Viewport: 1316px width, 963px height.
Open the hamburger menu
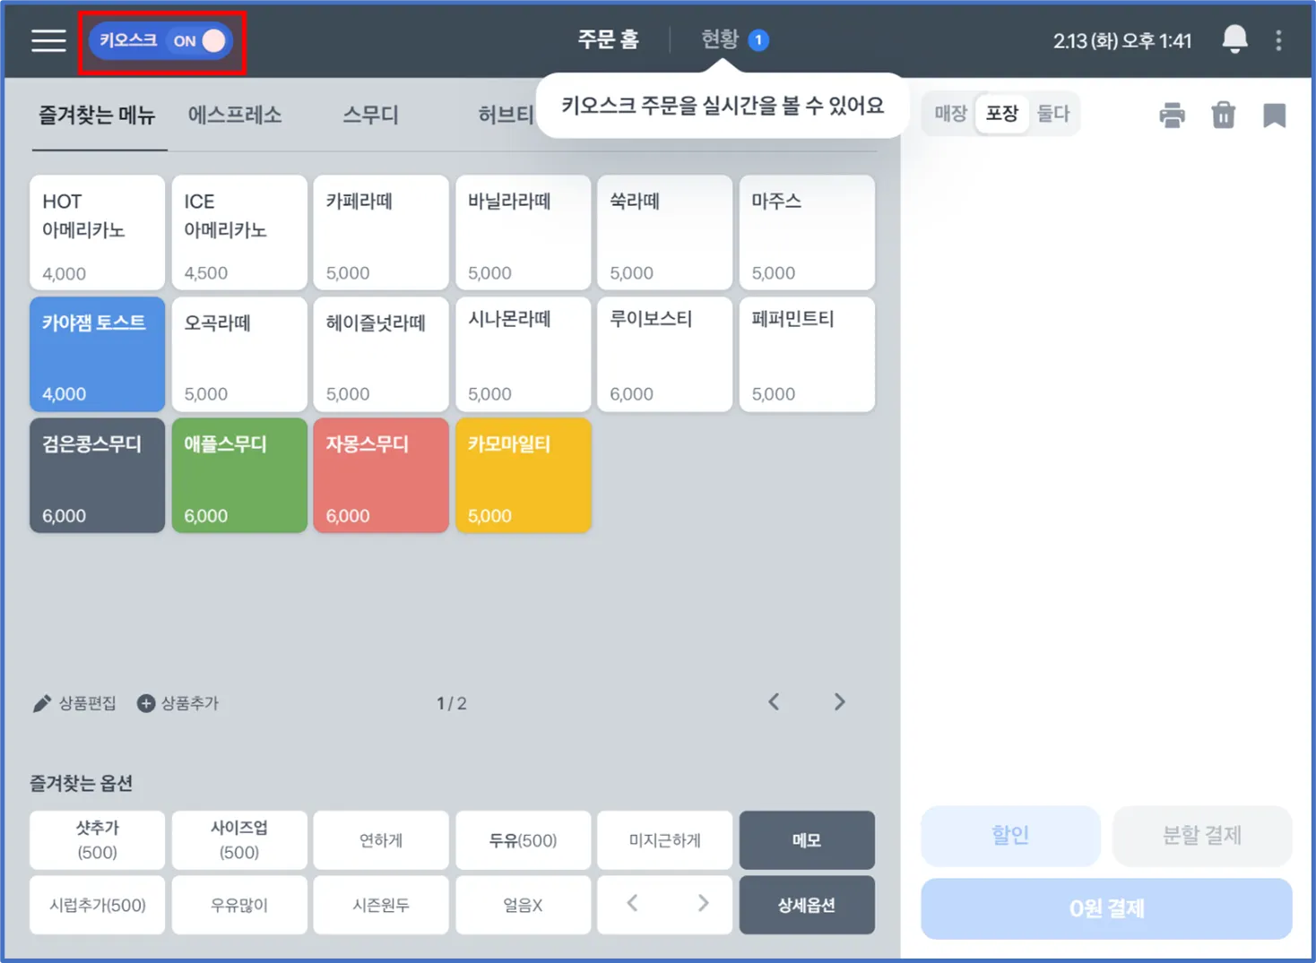[48, 40]
